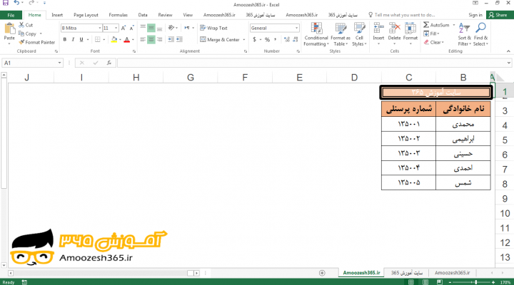
Task: Click the Save icon in title bar
Action: [6, 3]
